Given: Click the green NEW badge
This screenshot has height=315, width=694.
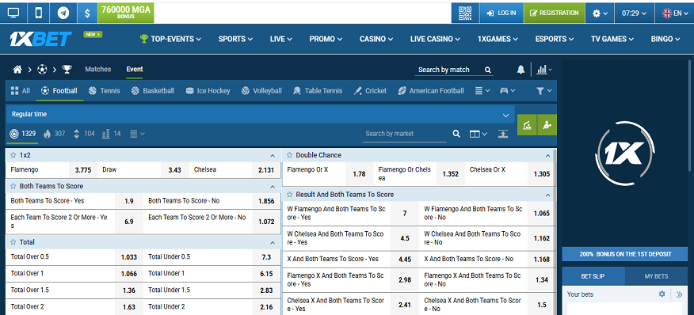Looking at the screenshot, I should (x=93, y=35).
